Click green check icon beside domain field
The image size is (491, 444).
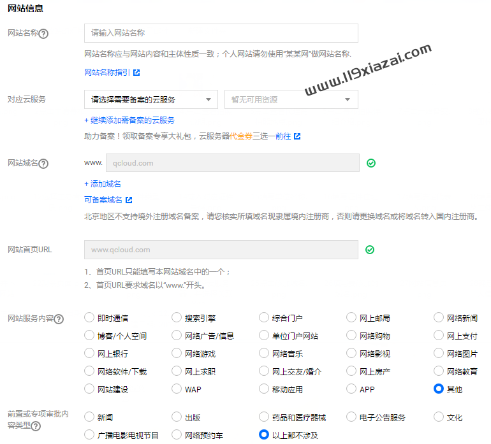[x=371, y=163]
